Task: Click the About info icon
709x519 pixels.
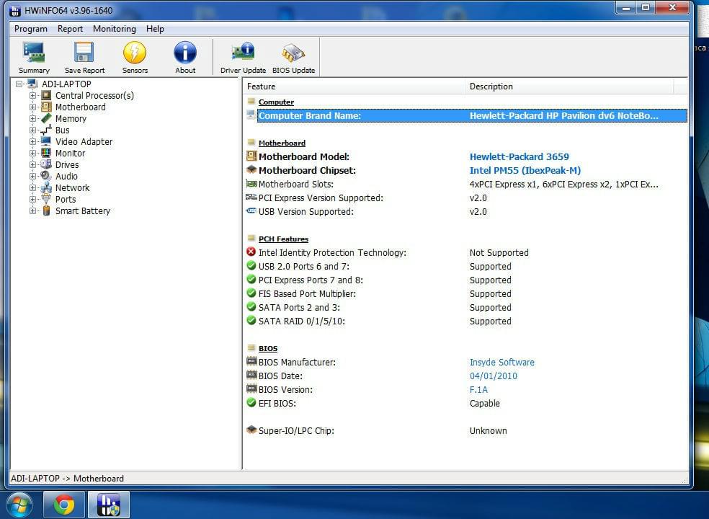Action: [x=185, y=57]
